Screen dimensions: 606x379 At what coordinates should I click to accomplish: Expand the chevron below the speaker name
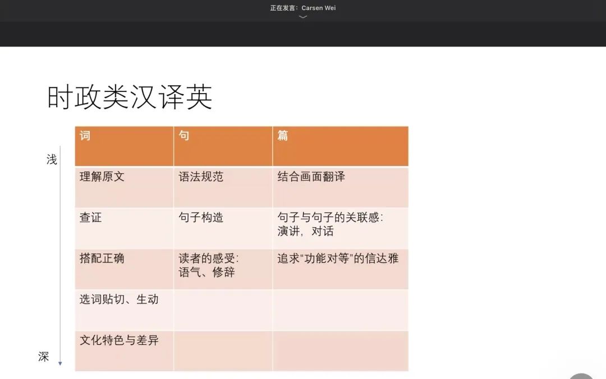pos(303,17)
